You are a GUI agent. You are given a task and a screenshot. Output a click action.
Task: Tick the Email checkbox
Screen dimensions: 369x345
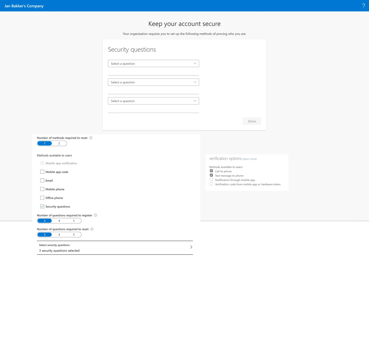[x=42, y=180]
